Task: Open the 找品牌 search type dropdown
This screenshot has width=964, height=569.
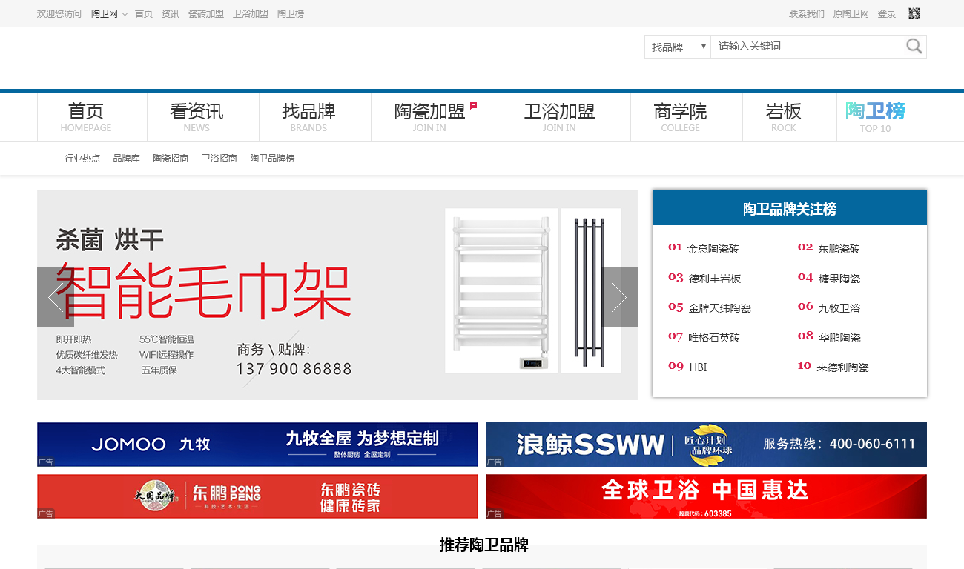Action: [x=678, y=47]
